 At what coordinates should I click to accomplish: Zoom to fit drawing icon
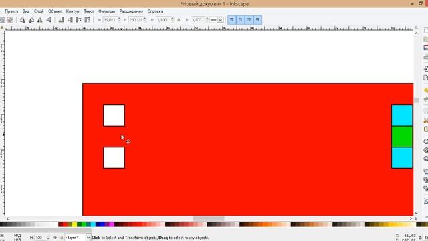click(x=426, y=150)
